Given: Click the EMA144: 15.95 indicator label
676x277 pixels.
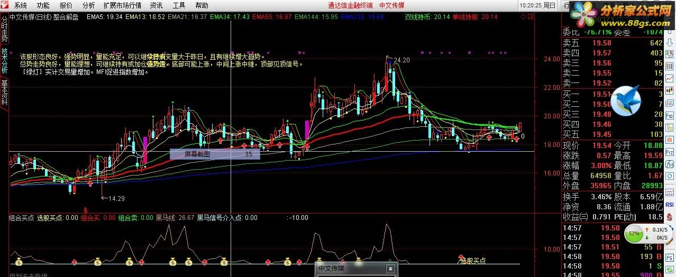Looking at the screenshot, I should [316, 17].
